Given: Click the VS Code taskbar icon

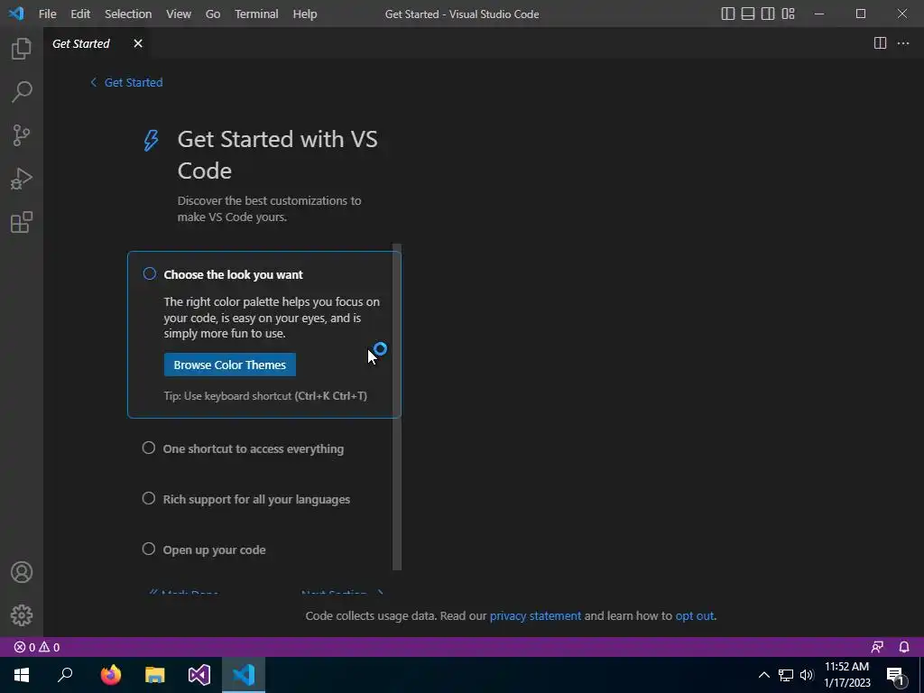Looking at the screenshot, I should [244, 675].
